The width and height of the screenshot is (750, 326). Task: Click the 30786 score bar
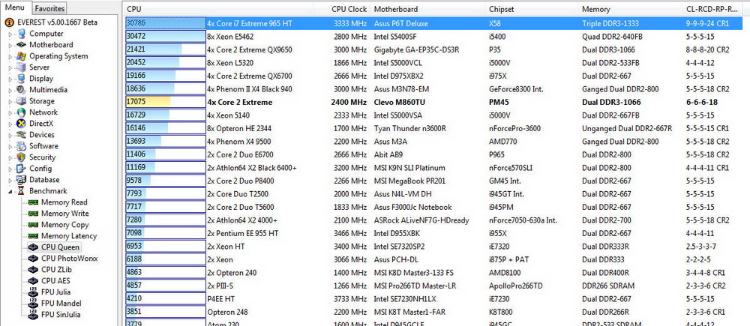click(x=166, y=23)
